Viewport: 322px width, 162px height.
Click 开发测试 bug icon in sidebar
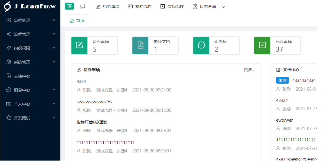(x=9, y=118)
